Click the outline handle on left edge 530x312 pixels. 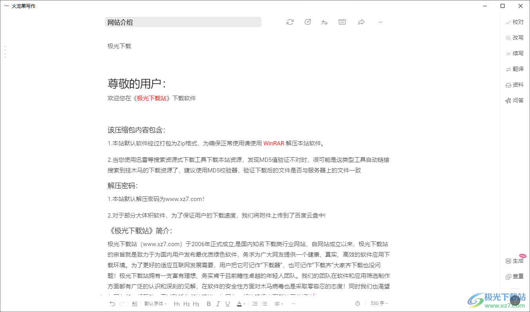point(5,52)
